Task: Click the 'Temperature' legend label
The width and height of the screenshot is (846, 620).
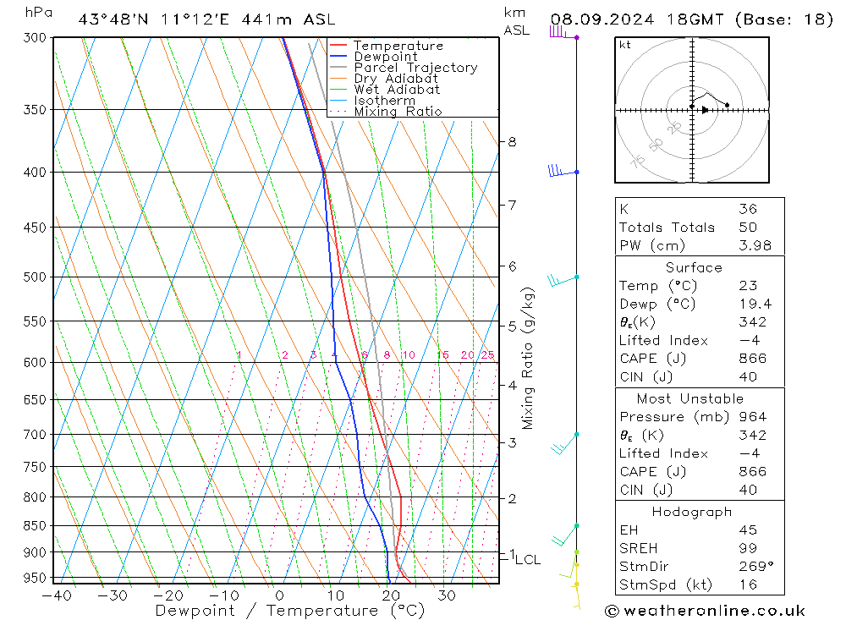Action: point(398,46)
